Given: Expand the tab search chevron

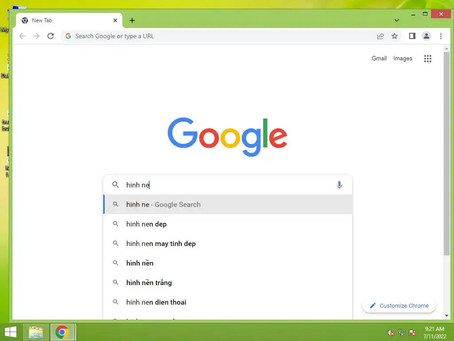Looking at the screenshot, I should [397, 20].
